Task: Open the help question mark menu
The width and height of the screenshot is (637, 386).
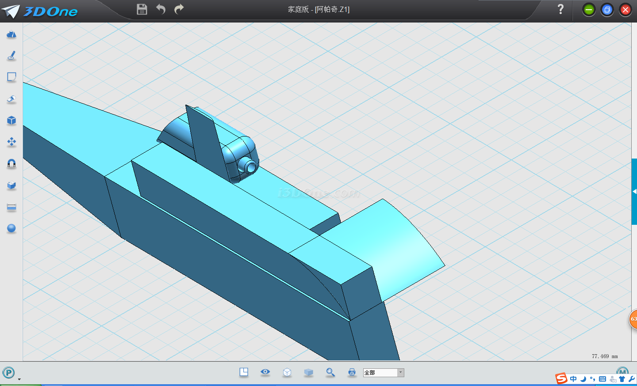Action: pos(560,9)
